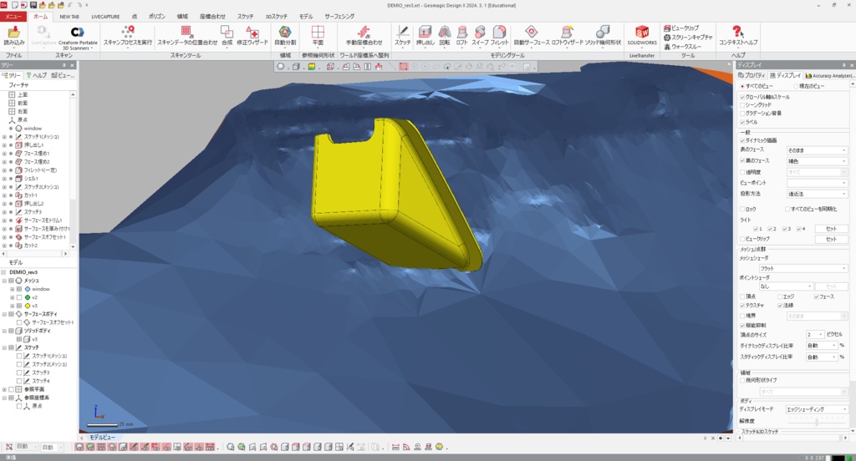Open コンテキストヘルプ context help
This screenshot has height=461, width=856.
tap(738, 35)
